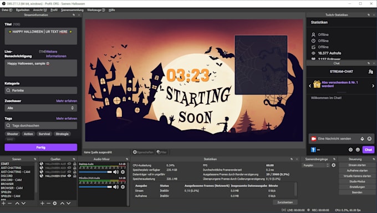Toggle lock on HALLOWEEN CUS source
This screenshot has height=213, width=377.
pos(74,172)
